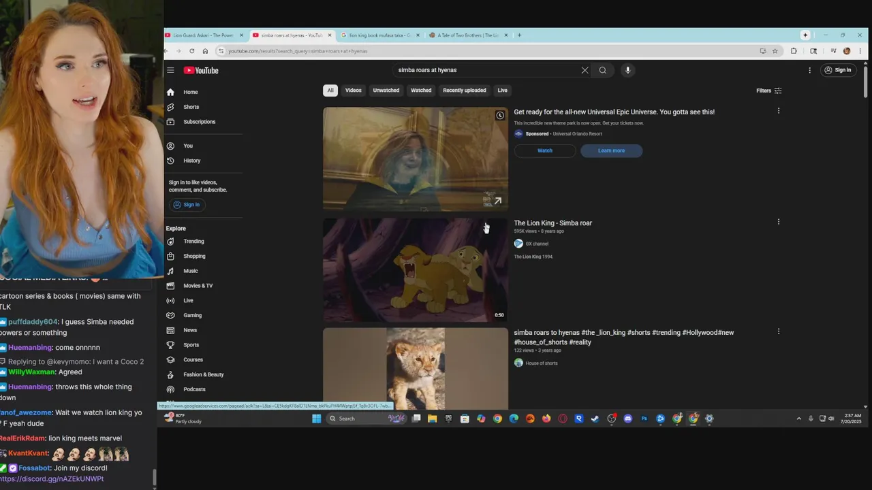Image resolution: width=872 pixels, height=490 pixels.
Task: Switch to Lion Guard: Askari browser tab
Action: click(203, 35)
